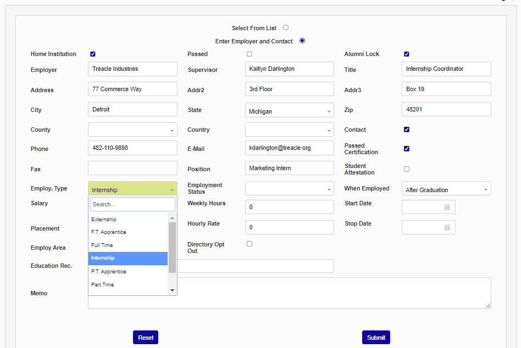Open the Employment Status dropdown
Screen dimensions: 521x348
click(x=289, y=189)
